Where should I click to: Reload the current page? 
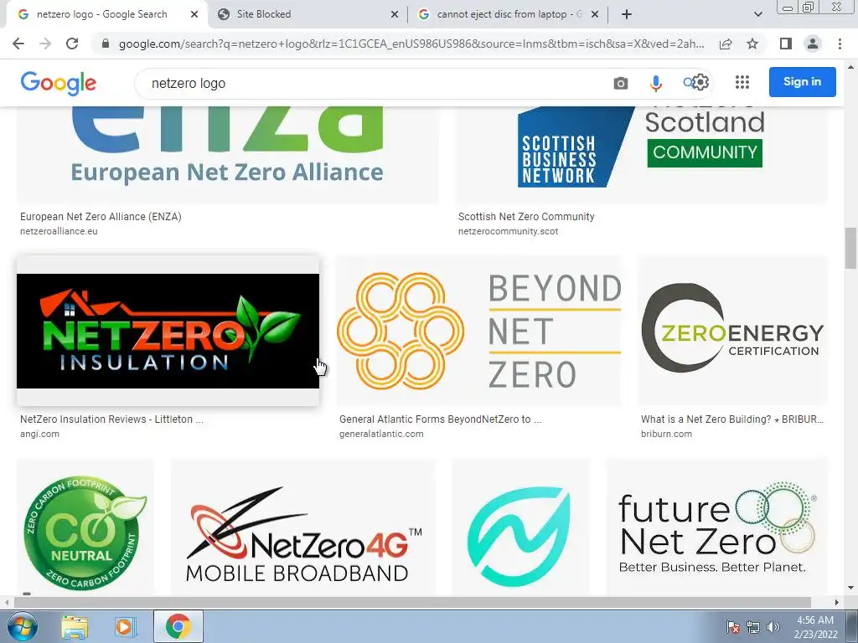point(72,44)
